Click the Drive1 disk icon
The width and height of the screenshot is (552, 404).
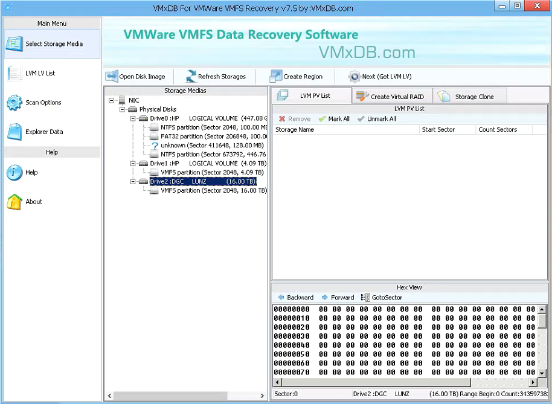(143, 163)
